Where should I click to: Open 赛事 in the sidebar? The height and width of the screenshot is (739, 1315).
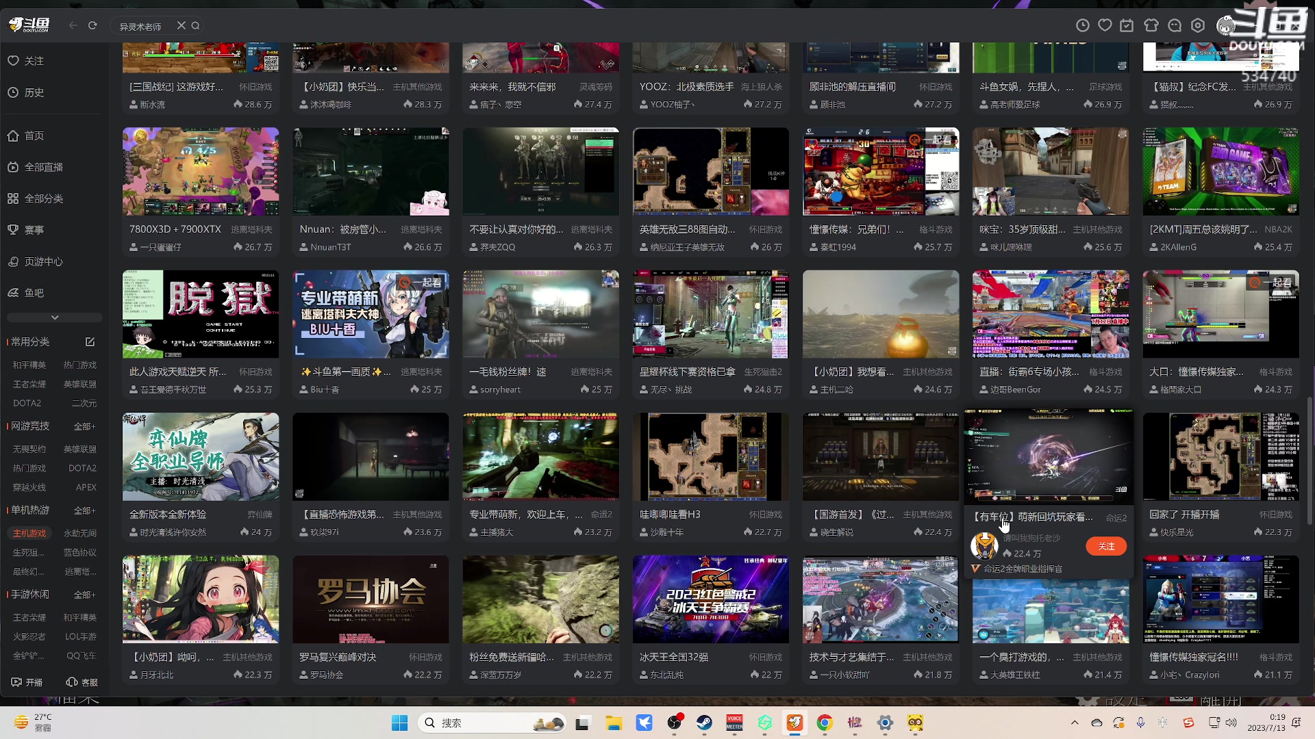[x=27, y=230]
